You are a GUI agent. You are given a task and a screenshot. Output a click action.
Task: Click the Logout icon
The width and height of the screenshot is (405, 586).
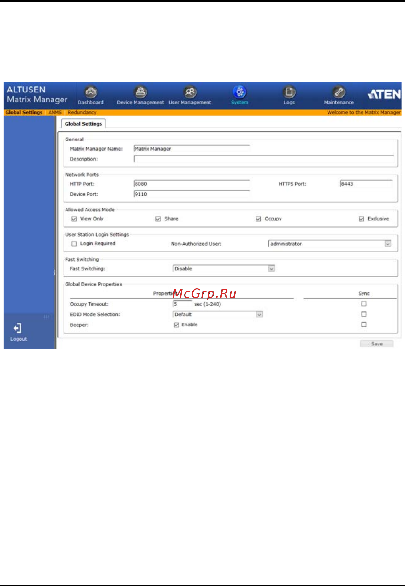[18, 328]
